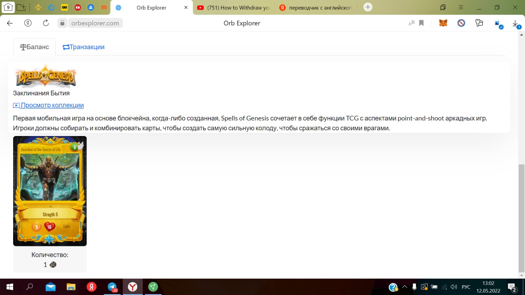The image size is (525, 295).
Task: Open the volume speaker tray icon
Action: tap(454, 287)
